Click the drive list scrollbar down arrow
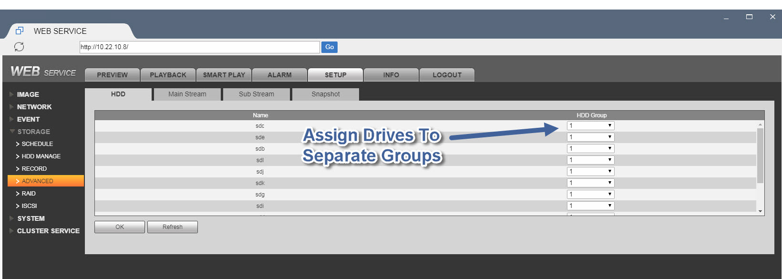 point(760,211)
